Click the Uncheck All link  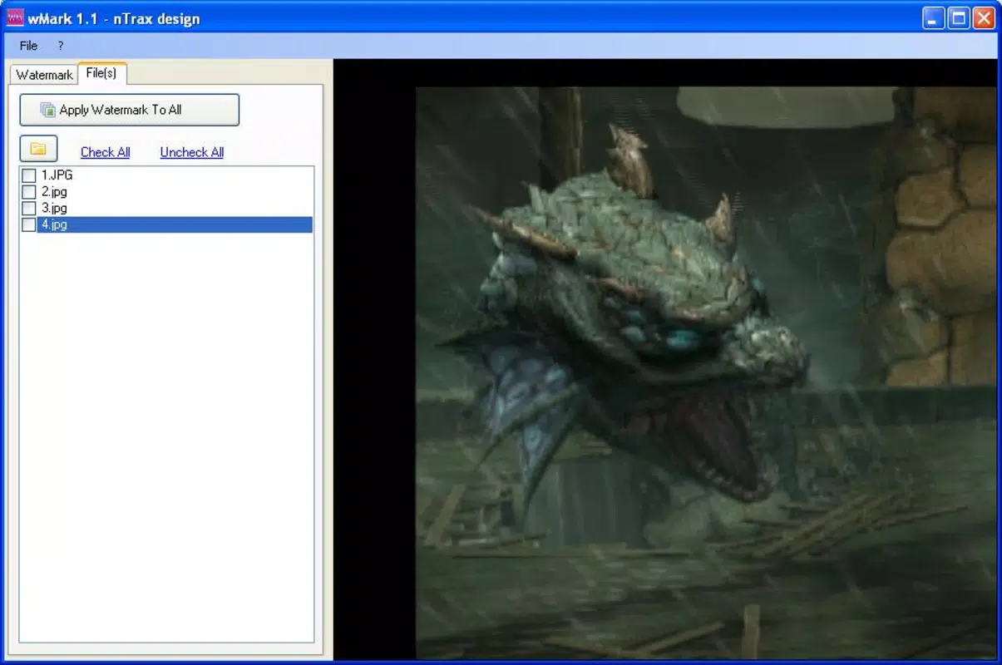tap(192, 152)
